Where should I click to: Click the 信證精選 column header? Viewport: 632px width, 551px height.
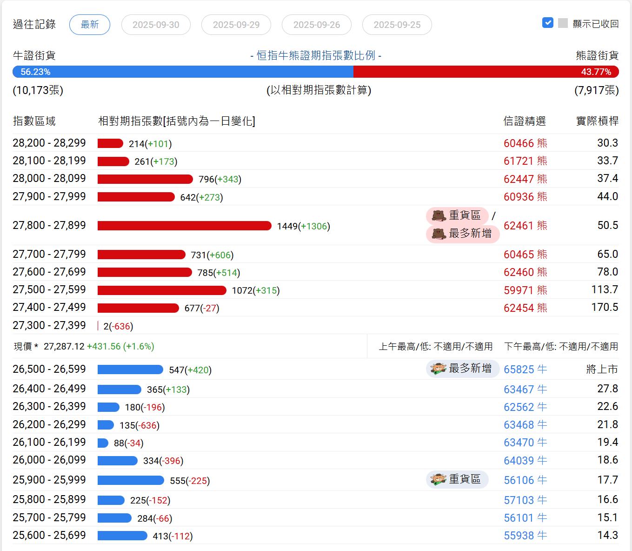[x=525, y=121]
